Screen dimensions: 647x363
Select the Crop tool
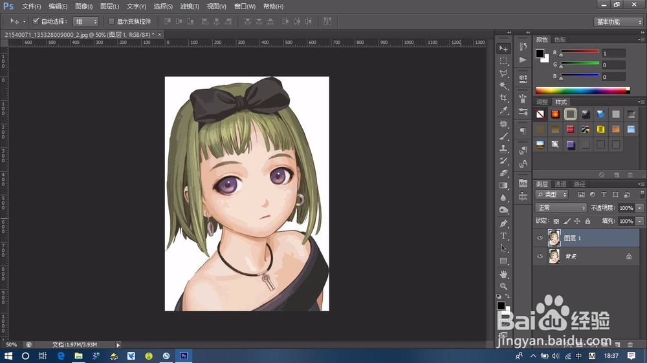[x=503, y=98]
